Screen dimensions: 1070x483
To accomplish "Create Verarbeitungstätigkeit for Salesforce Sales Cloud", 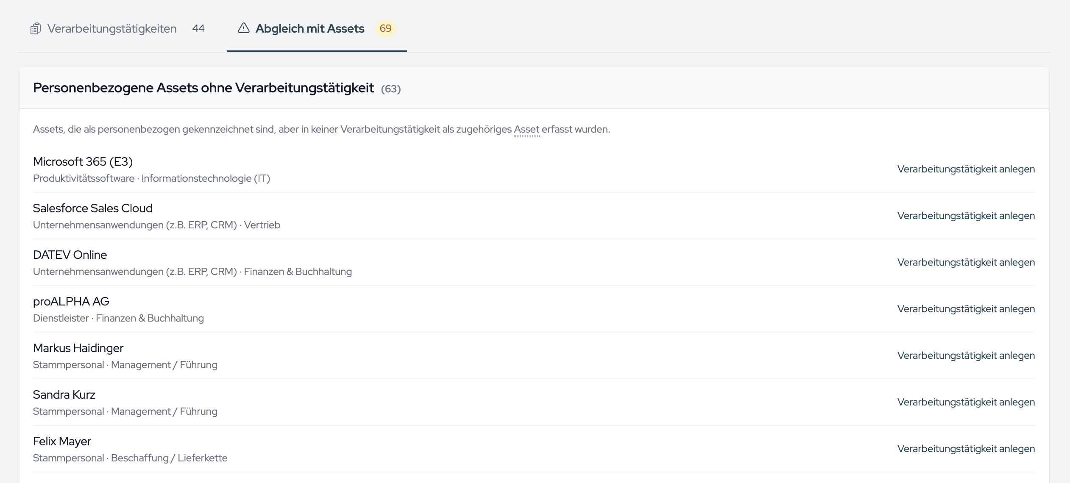I will (966, 216).
